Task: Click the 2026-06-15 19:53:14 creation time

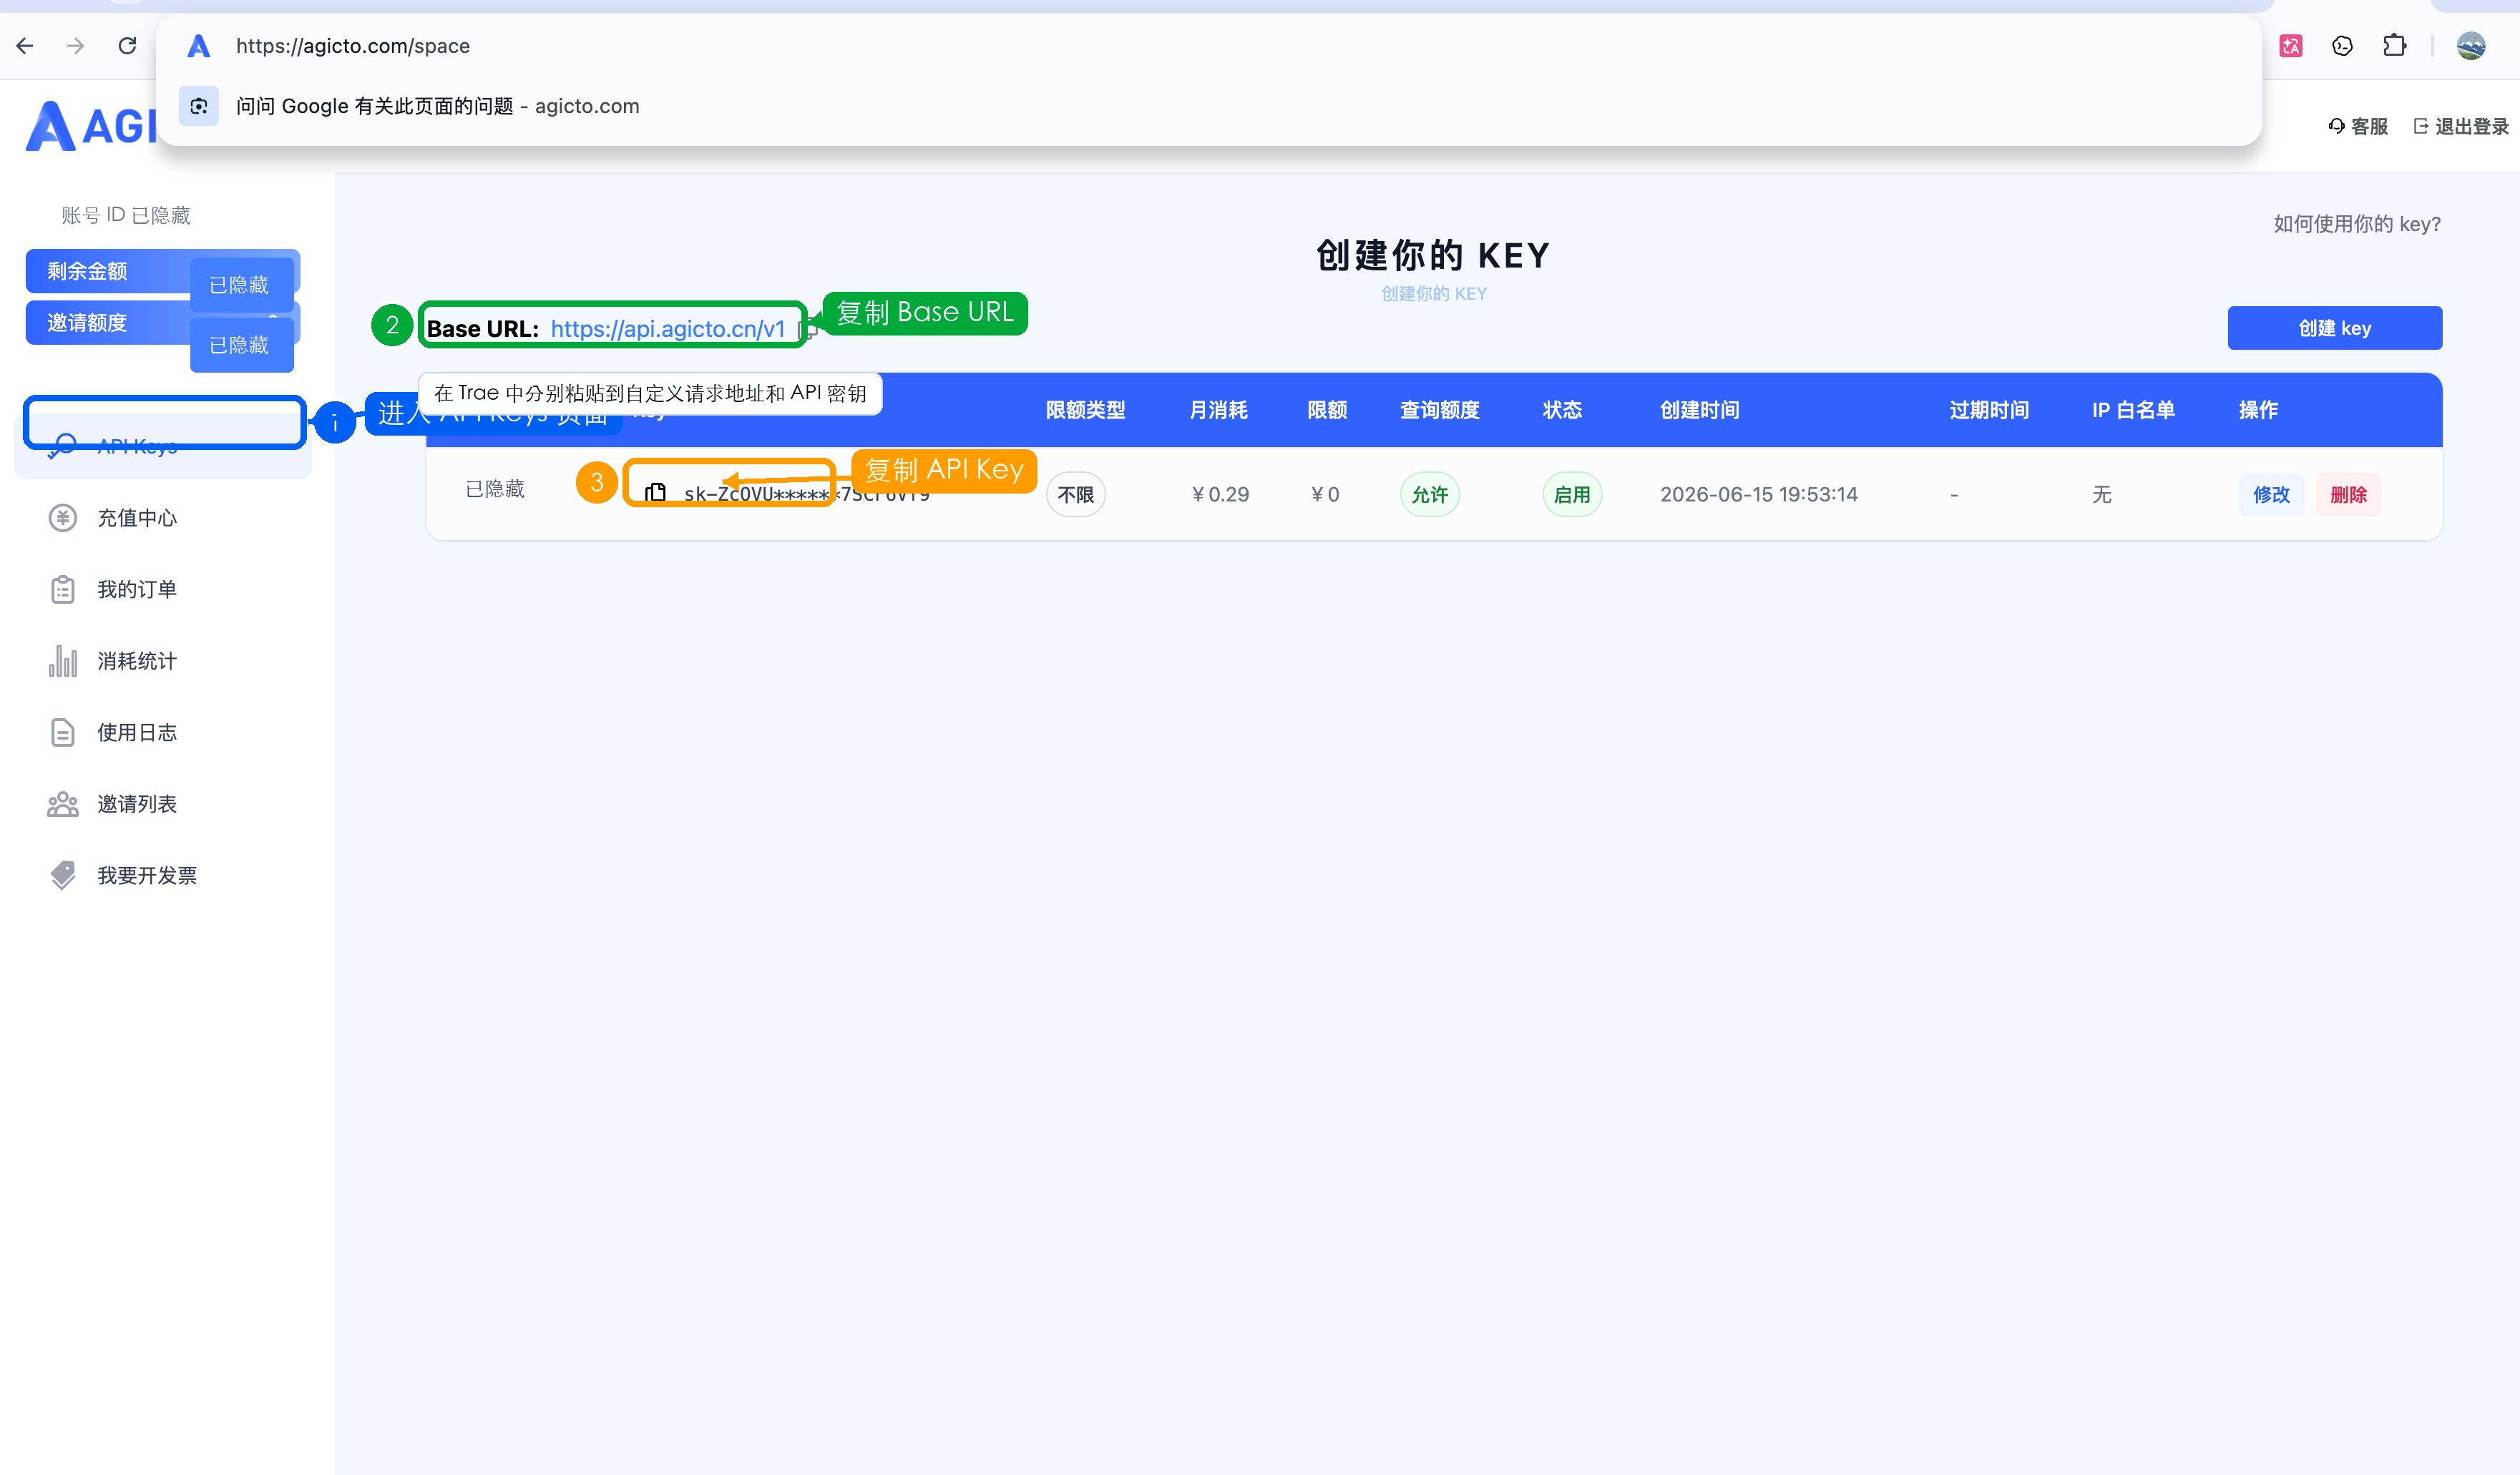Action: tap(1759, 494)
